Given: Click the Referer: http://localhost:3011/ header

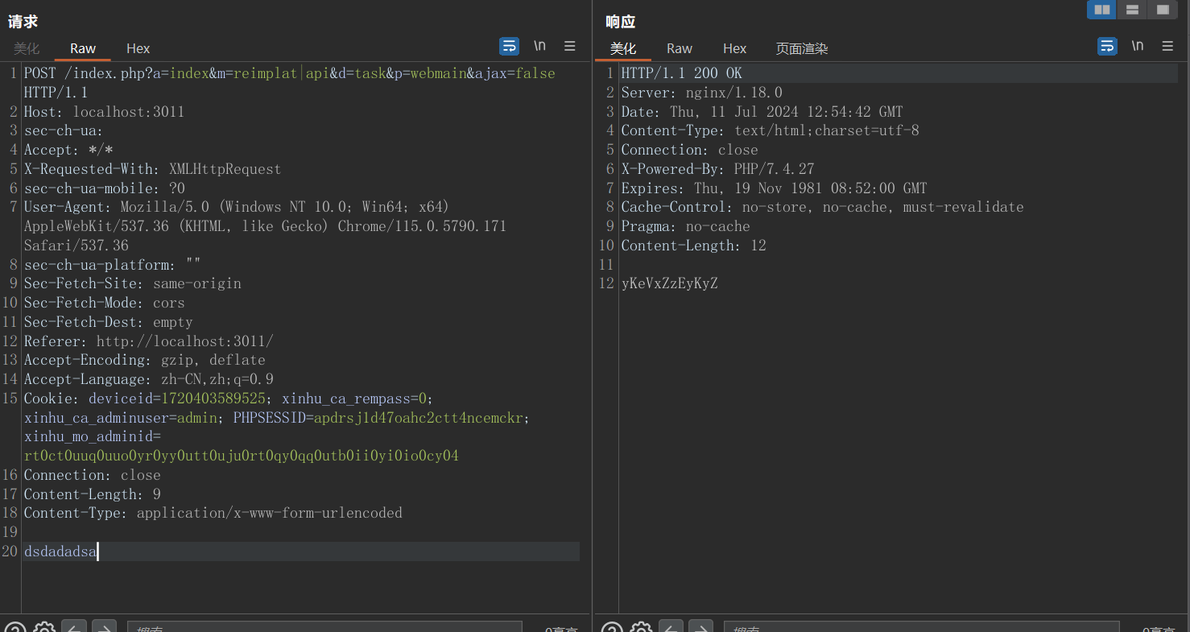Looking at the screenshot, I should [149, 341].
